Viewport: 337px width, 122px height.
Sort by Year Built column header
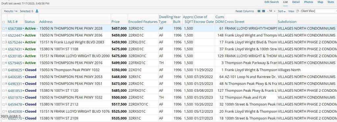[x=177, y=19]
